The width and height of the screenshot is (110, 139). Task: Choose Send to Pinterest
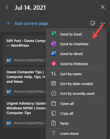click(76, 64)
